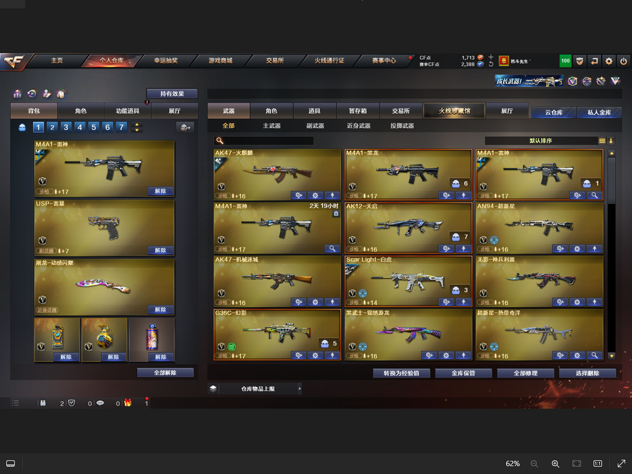Click the CF logo icon
The image size is (632, 474).
pyautogui.click(x=13, y=61)
